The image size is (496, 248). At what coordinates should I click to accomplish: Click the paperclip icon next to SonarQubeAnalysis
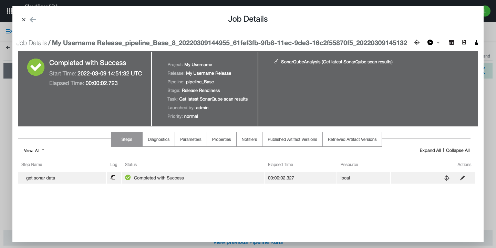coord(277,61)
